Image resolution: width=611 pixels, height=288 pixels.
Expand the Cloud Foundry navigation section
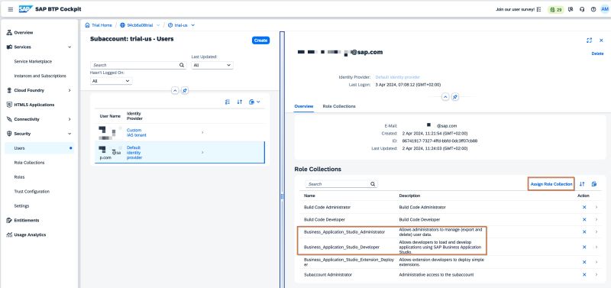70,90
